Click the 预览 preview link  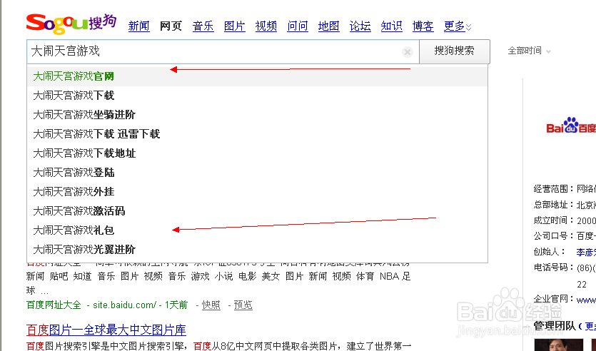243,305
